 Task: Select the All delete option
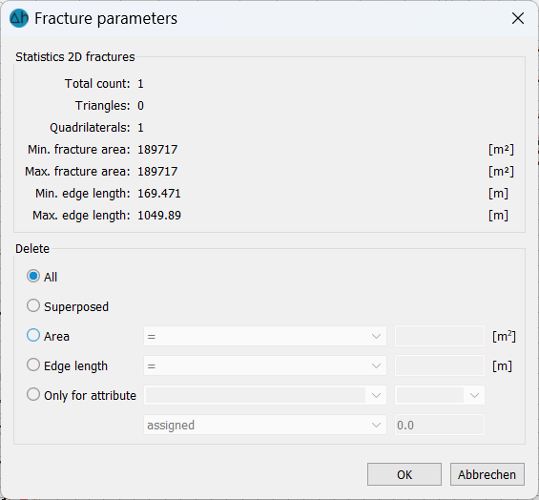(x=33, y=276)
